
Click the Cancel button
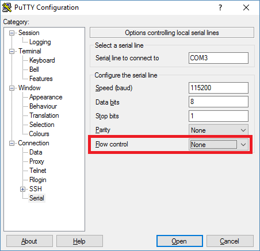click(x=230, y=241)
